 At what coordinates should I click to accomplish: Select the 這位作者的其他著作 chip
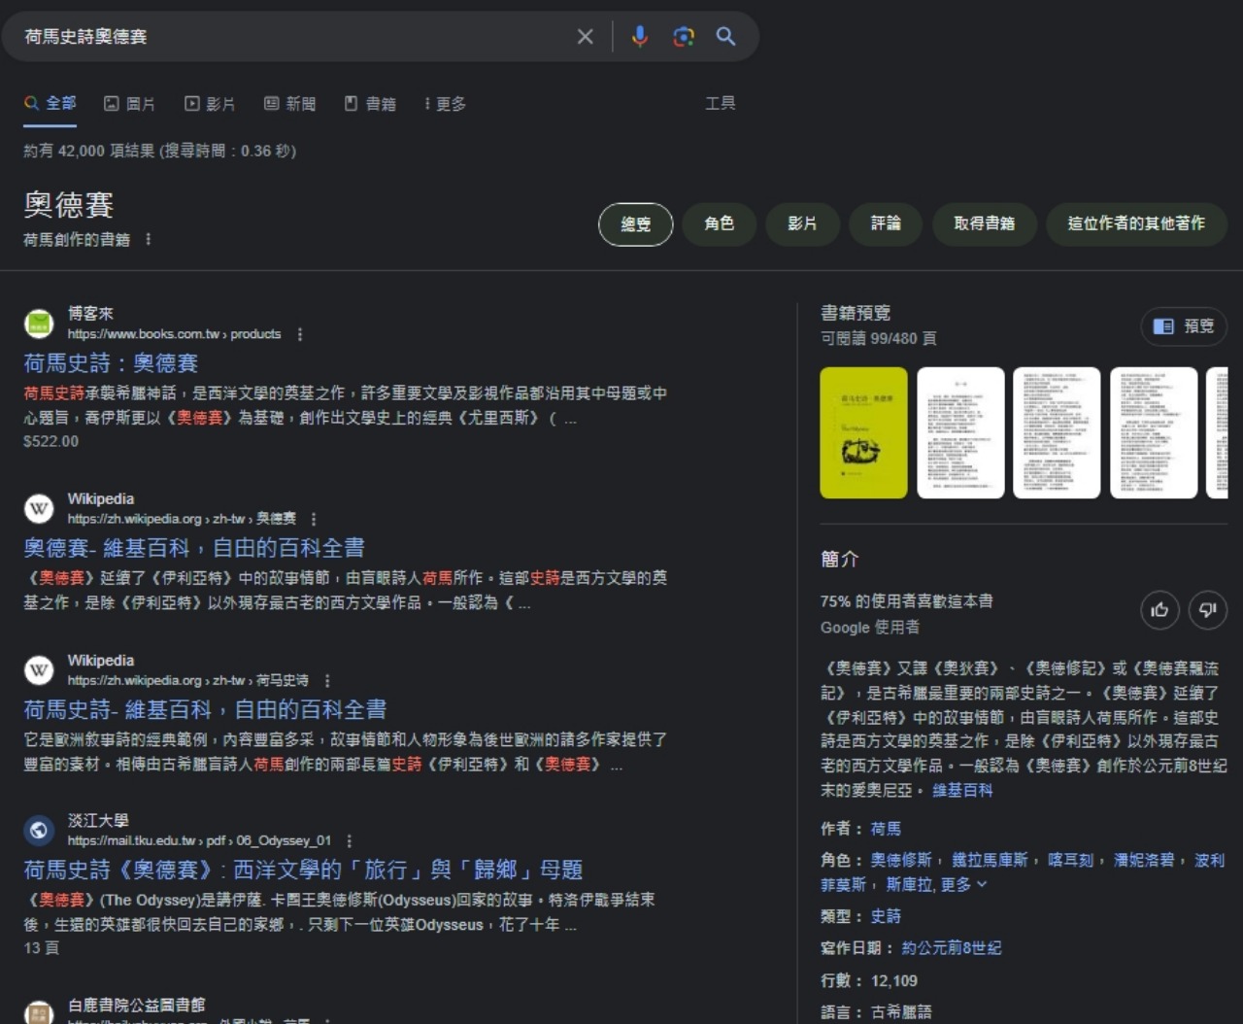[1135, 223]
